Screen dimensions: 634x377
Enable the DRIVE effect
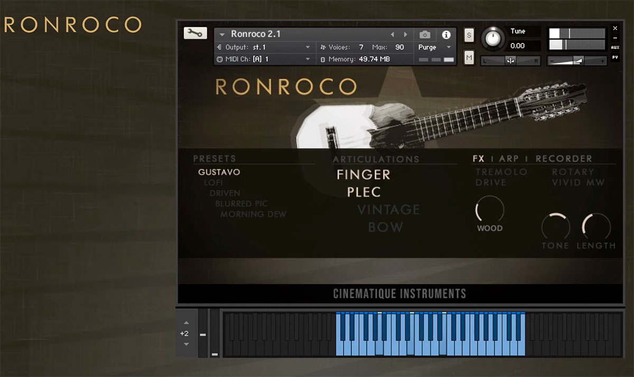pyautogui.click(x=491, y=182)
